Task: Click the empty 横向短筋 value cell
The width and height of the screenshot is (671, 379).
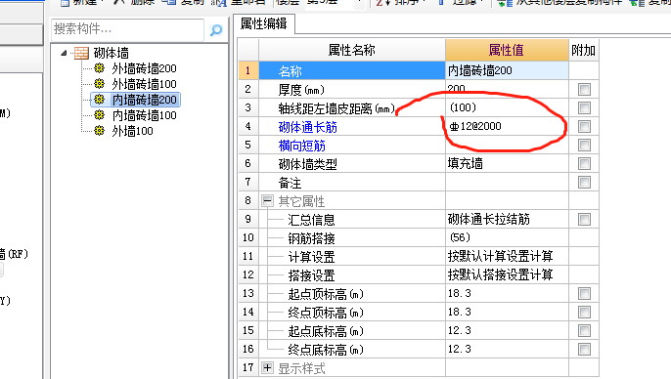Action: (x=507, y=145)
